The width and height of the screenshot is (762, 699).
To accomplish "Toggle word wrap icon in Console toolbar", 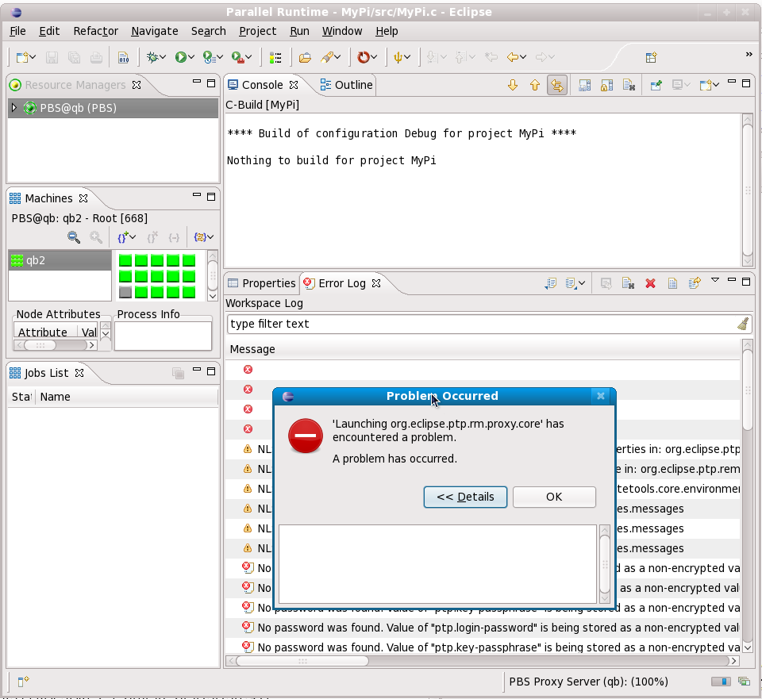I will [557, 86].
